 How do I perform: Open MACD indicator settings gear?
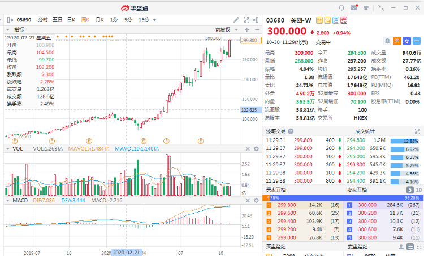256,200
